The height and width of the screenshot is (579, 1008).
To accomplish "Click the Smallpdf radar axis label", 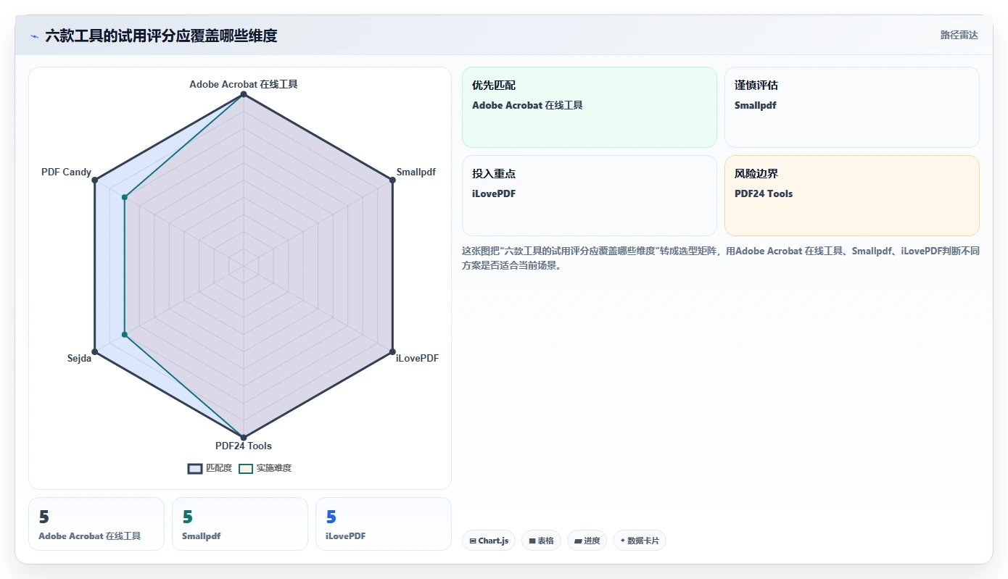I will pyautogui.click(x=416, y=172).
